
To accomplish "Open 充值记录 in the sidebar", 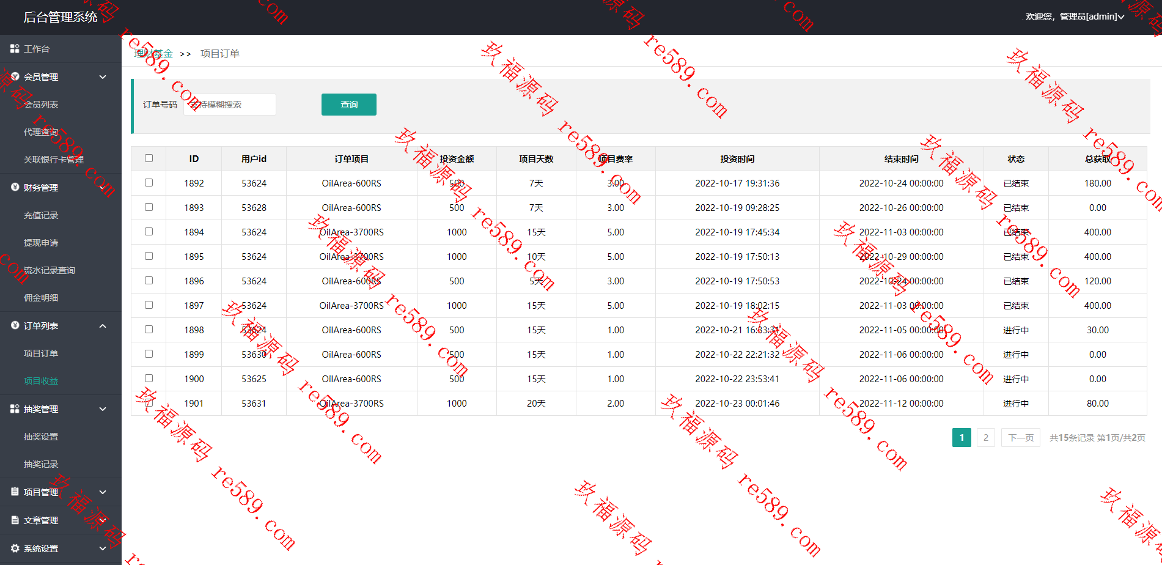I will pos(41,215).
